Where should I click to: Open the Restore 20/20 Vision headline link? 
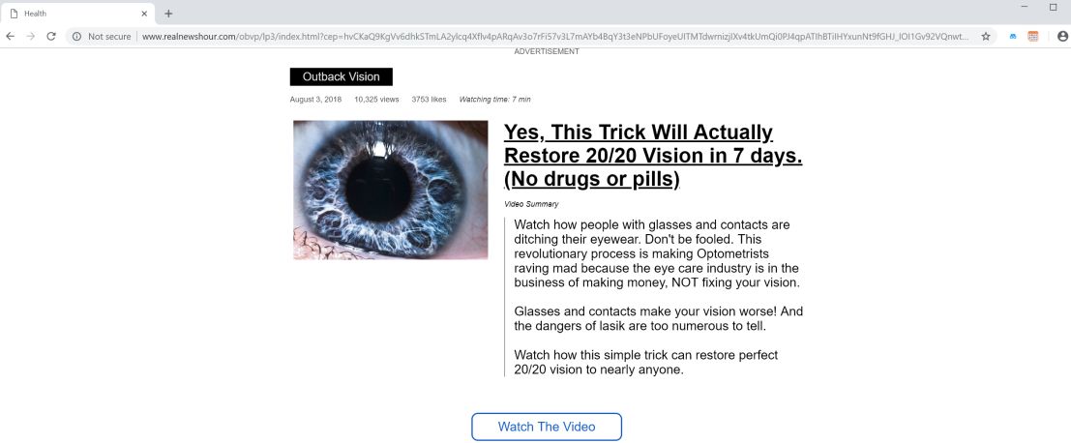coord(652,155)
